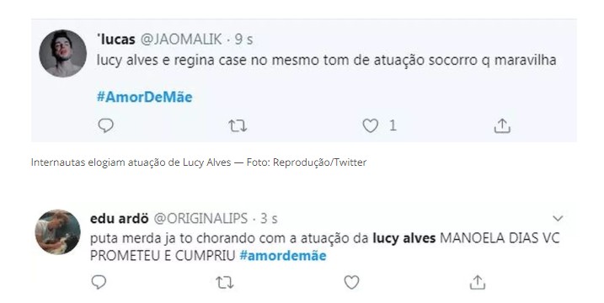Viewport: 604px width, 303px height.
Task: Retweet the edu ardö @ORIGINALIPS tweet
Action: (225, 283)
